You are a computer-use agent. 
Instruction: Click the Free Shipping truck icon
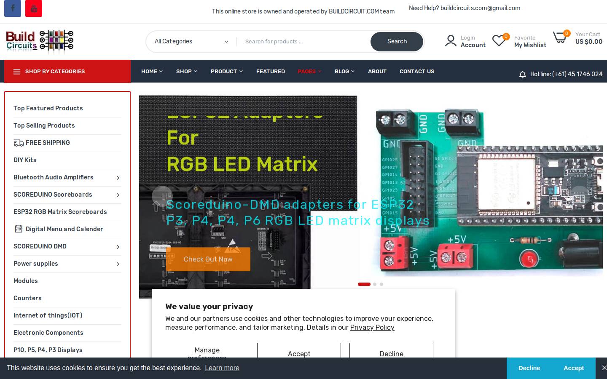point(19,143)
